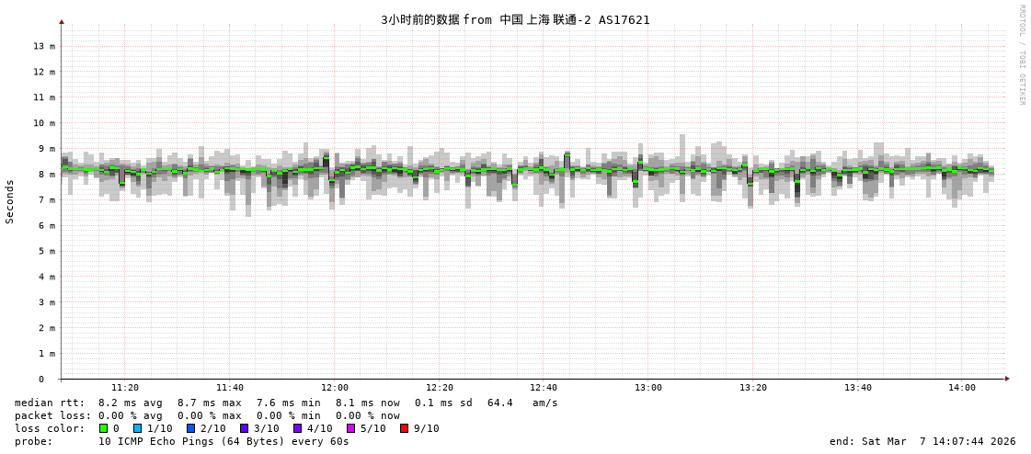Screen dimensions: 1031x454
Task: Click the packet loss statistics line
Action: [207, 415]
